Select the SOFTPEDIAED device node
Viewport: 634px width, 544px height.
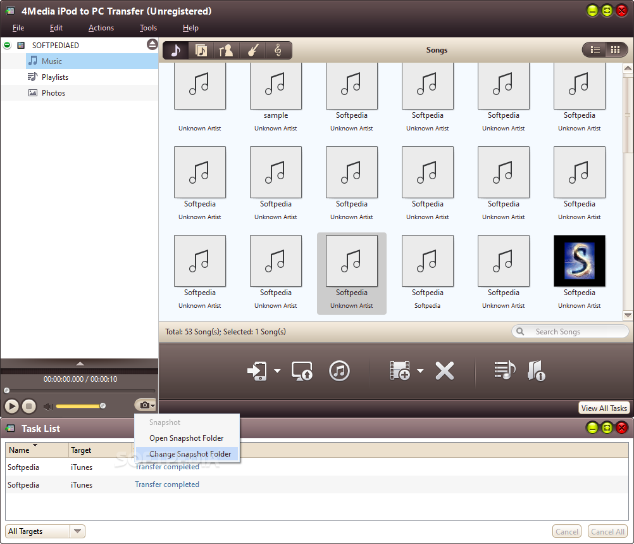[x=56, y=45]
